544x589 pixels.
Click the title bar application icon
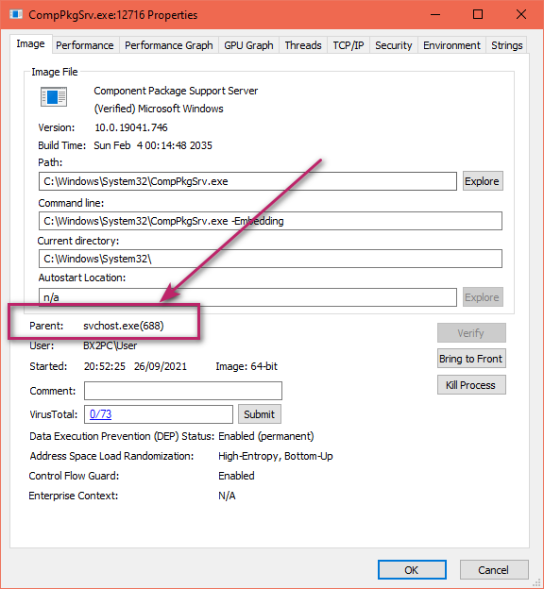(x=16, y=15)
